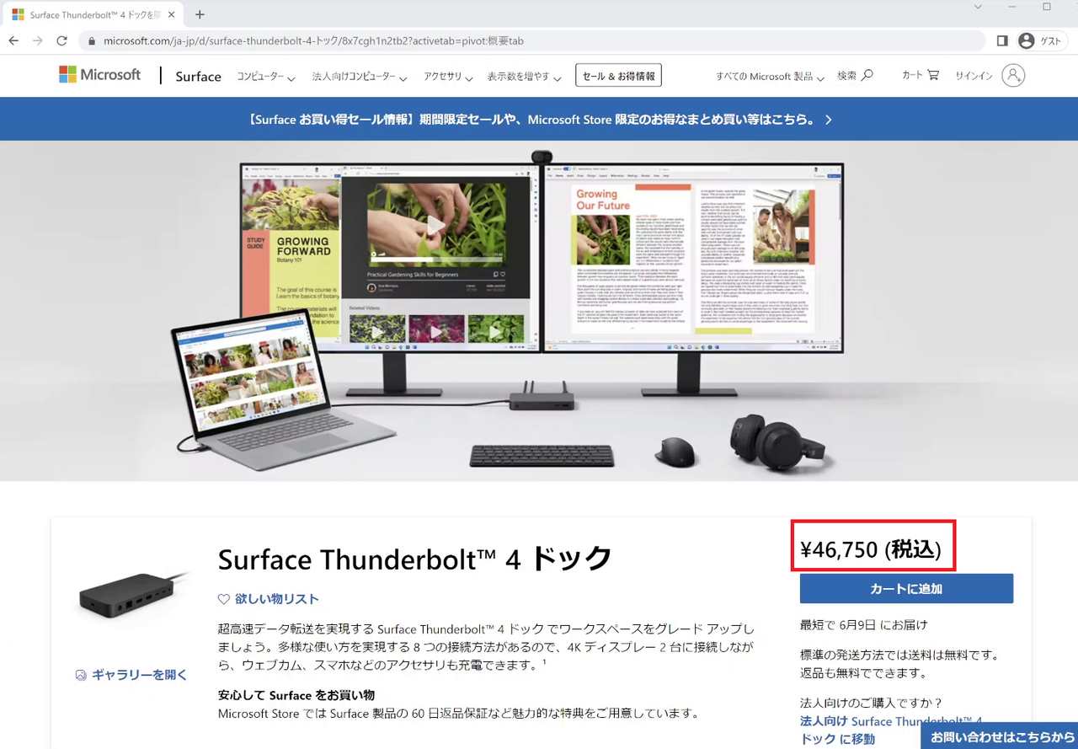Click the search magnifier icon
The image size is (1078, 749).
tap(867, 75)
